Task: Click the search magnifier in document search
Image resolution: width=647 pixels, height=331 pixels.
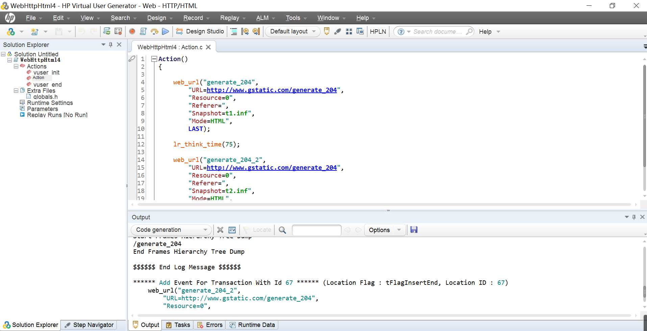Action: [469, 31]
